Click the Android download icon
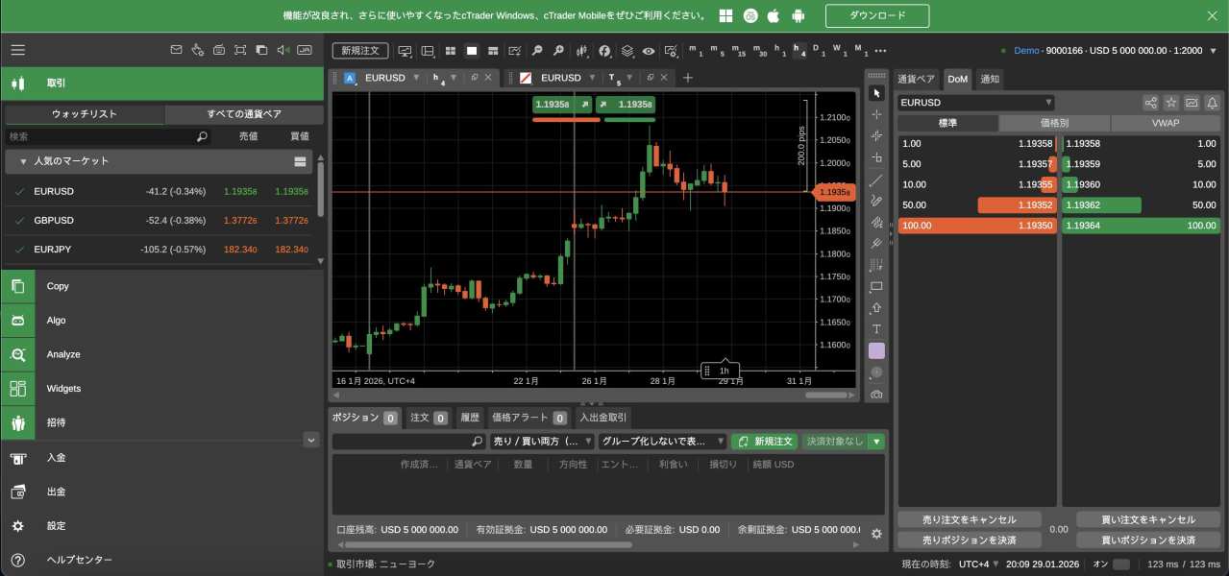The image size is (1229, 576). [x=798, y=15]
